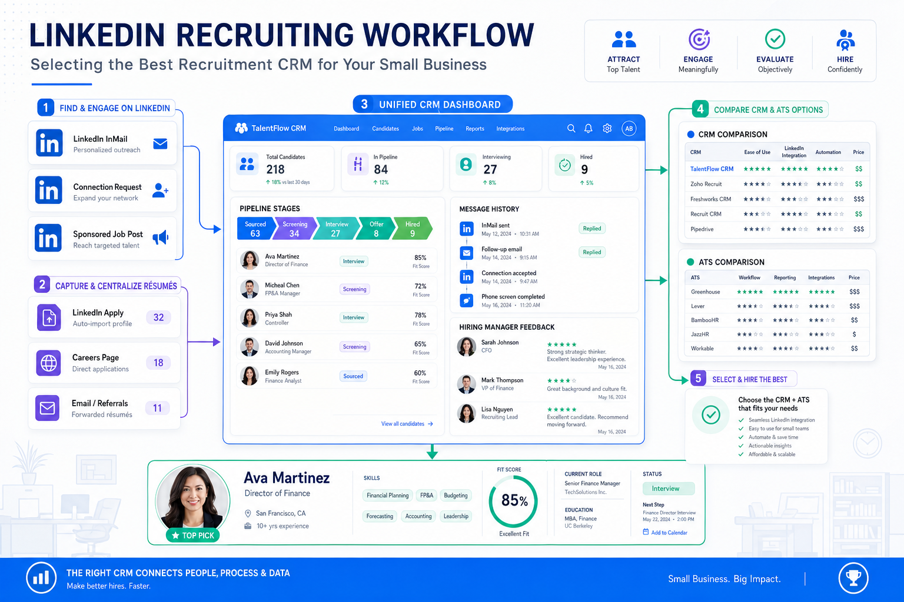Open the Candidates tab
Image resolution: width=904 pixels, height=602 pixels.
click(x=385, y=129)
